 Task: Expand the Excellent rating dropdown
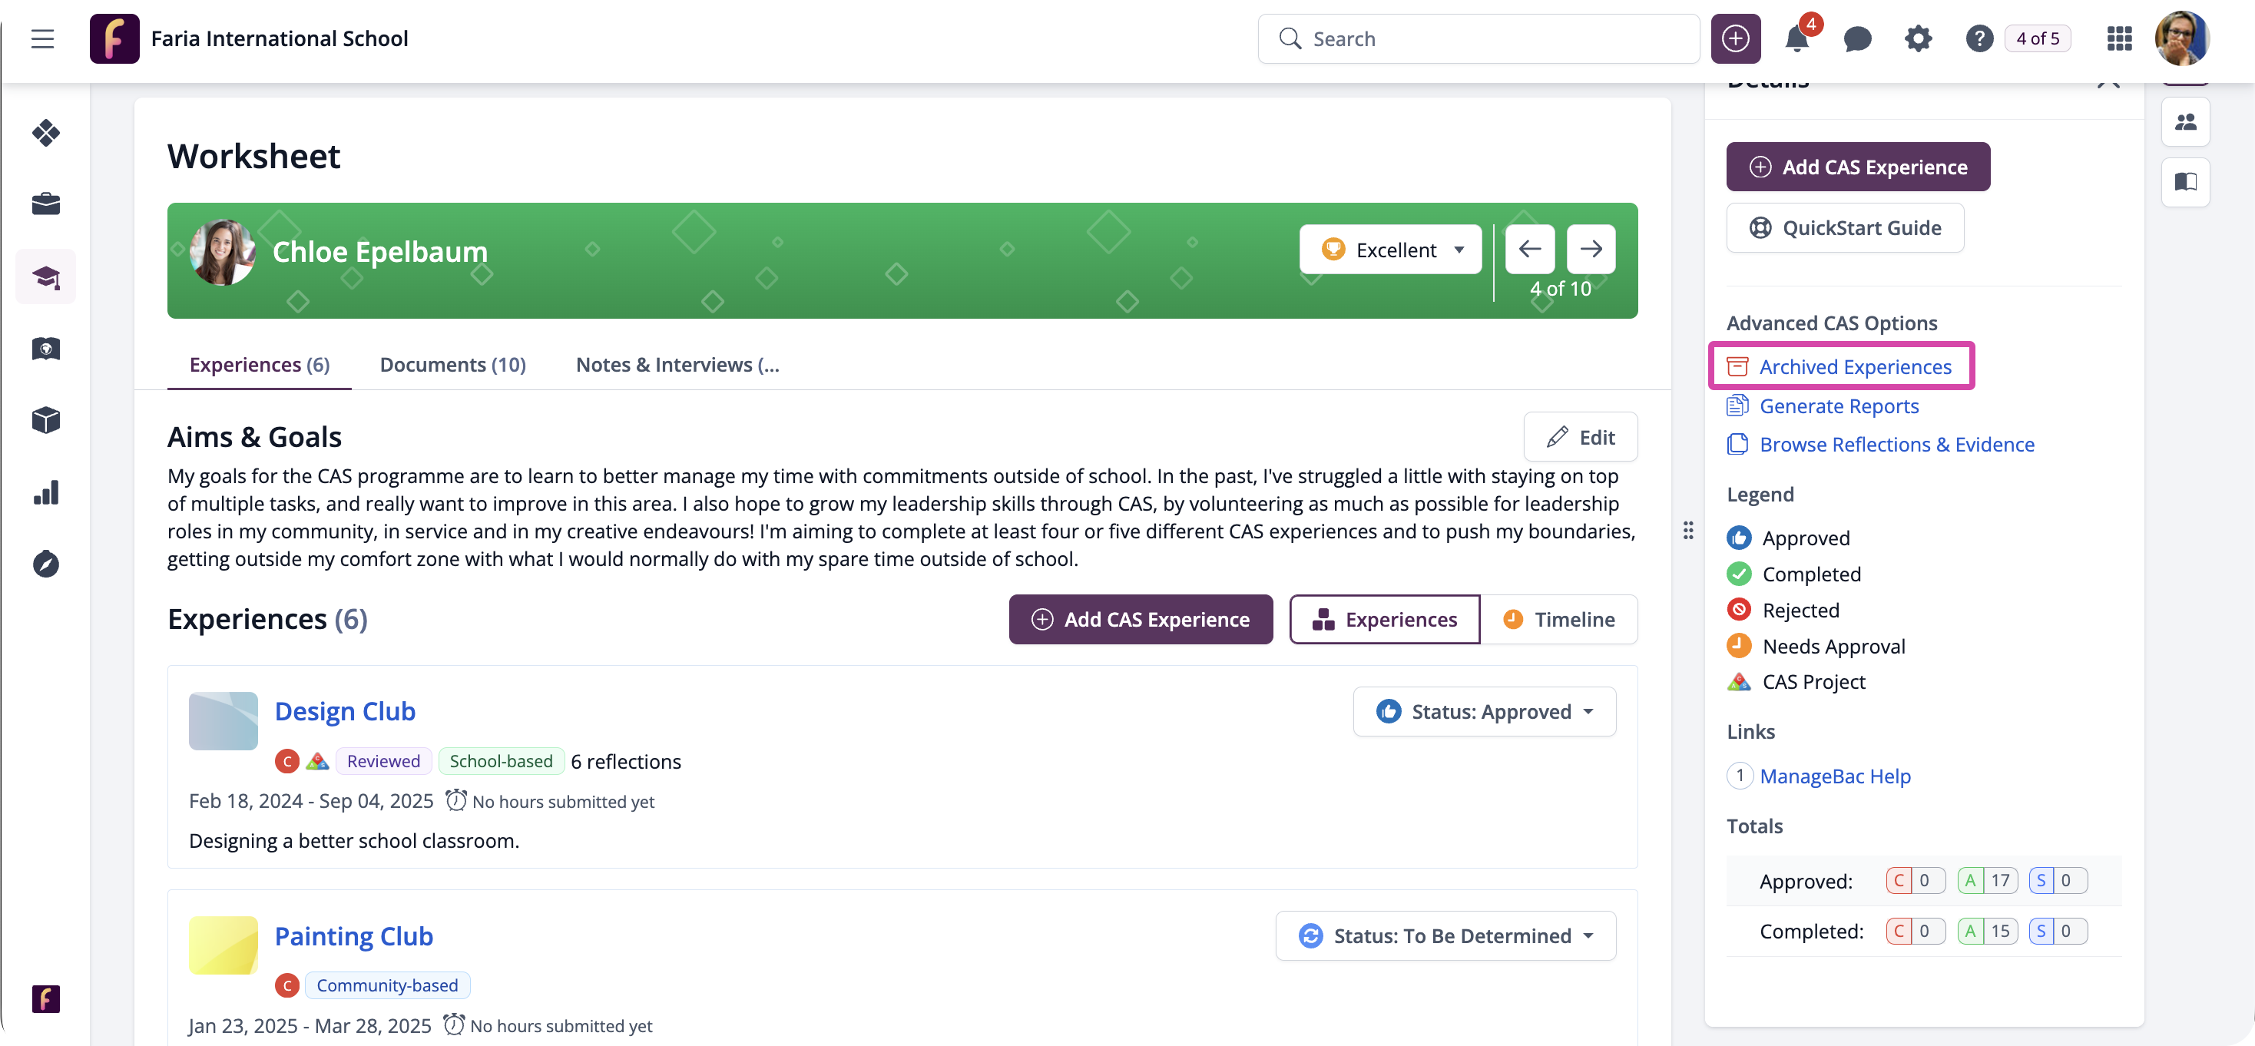[1390, 250]
